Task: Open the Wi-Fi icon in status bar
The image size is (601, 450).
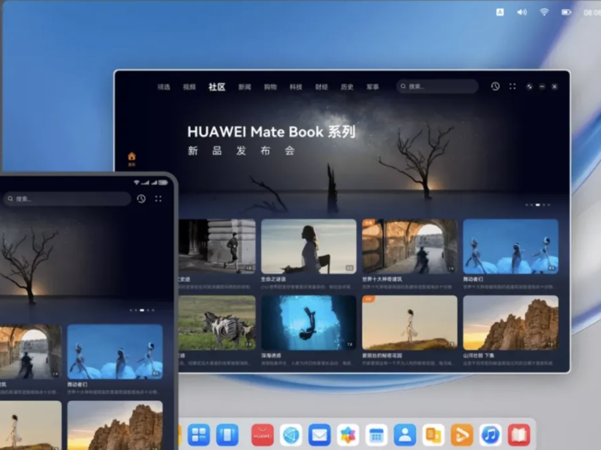Action: click(x=544, y=12)
